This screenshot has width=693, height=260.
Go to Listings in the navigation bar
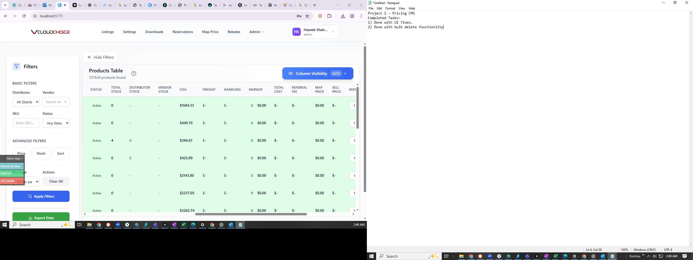[108, 32]
